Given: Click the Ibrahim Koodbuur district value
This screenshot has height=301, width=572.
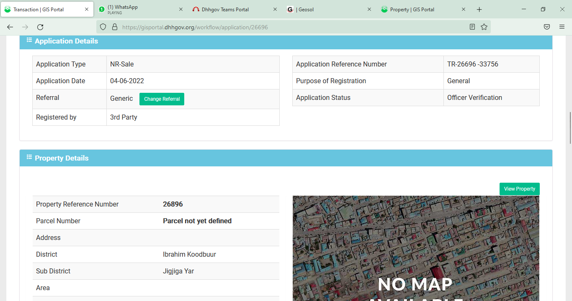Looking at the screenshot, I should click(189, 254).
